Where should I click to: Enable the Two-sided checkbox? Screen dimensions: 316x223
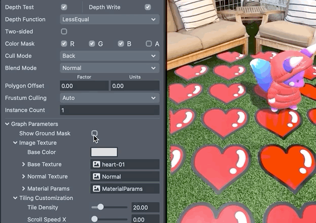click(x=64, y=31)
